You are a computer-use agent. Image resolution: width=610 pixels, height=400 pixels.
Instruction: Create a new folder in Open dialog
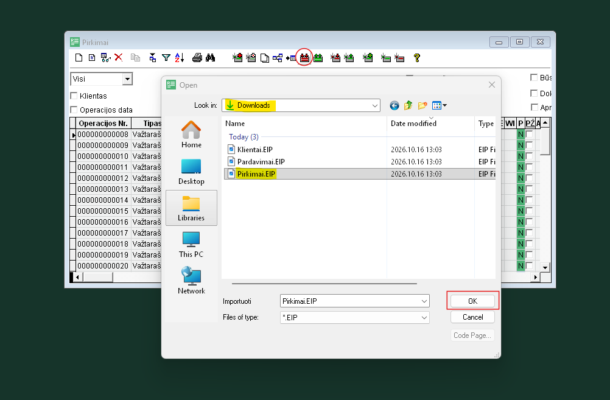[x=422, y=105]
